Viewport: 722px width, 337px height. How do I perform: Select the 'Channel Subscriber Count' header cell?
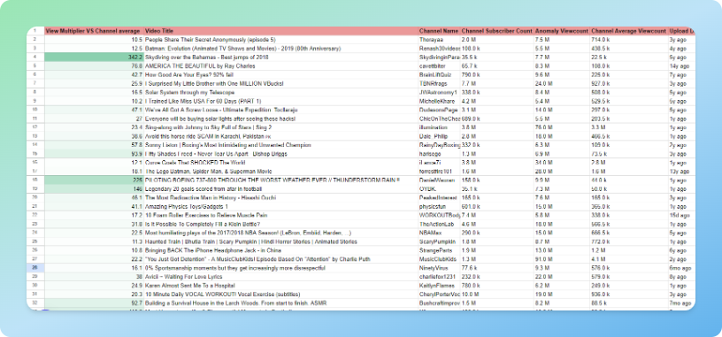[497, 31]
